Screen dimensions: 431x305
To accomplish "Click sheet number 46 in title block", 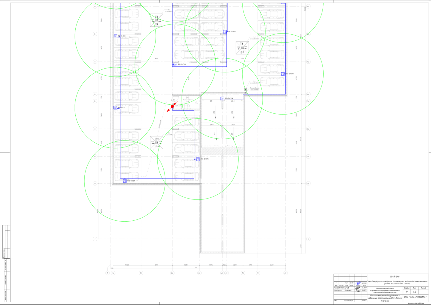I will click(414, 292).
